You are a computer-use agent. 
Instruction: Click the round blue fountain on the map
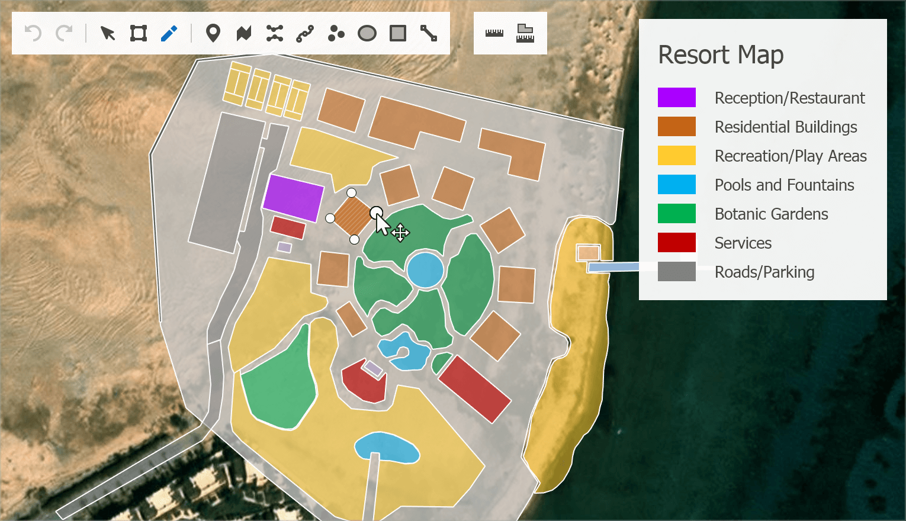pos(425,270)
